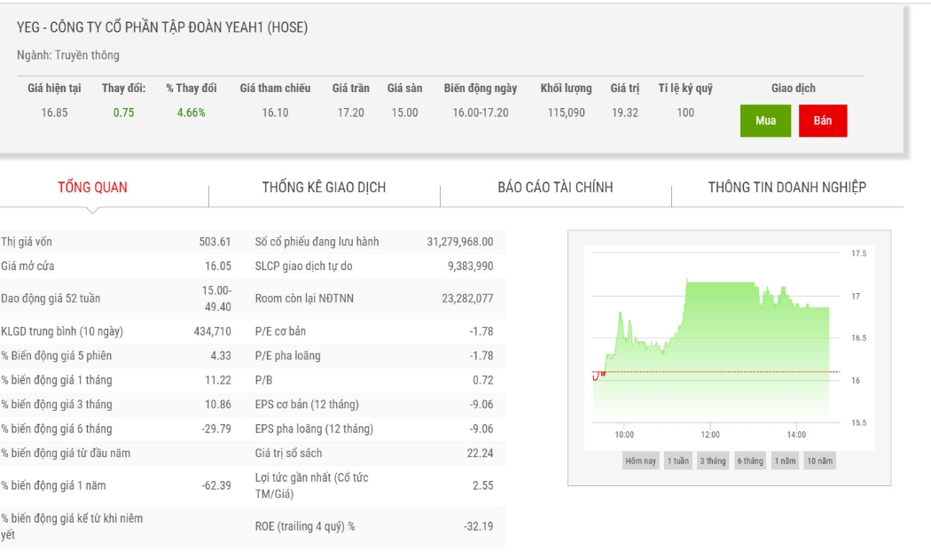931x558 pixels.
Task: Click the green Mua buy button
Action: [765, 121]
